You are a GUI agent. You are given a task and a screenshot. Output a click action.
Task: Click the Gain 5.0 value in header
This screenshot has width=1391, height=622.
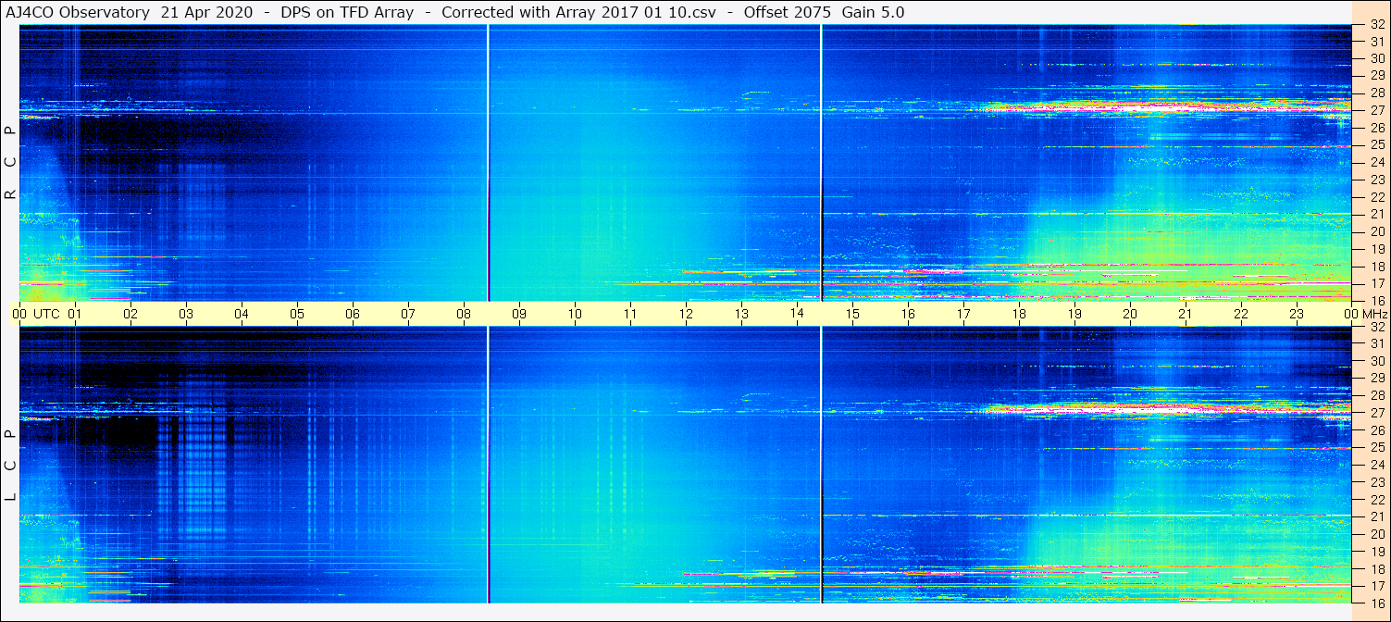[873, 12]
